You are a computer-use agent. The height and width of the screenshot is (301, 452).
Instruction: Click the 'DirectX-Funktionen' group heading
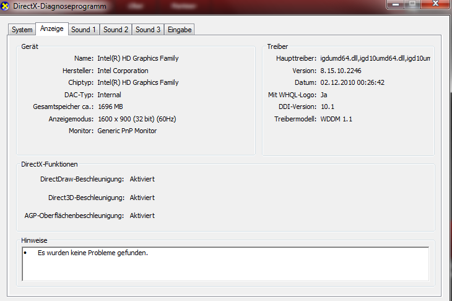click(x=50, y=164)
